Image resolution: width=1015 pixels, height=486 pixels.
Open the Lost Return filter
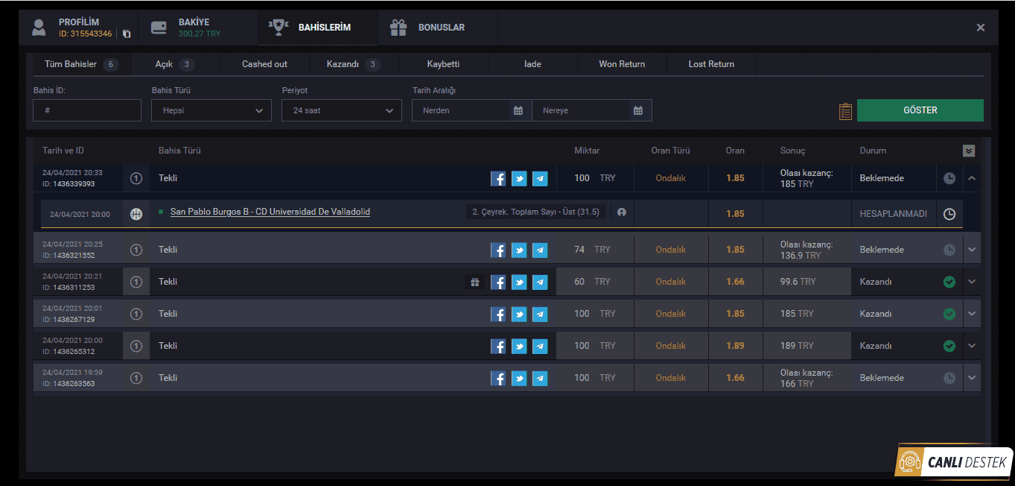coord(711,64)
